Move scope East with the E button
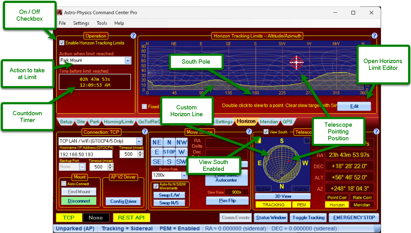This screenshot has width=411, height=233. pos(157,152)
